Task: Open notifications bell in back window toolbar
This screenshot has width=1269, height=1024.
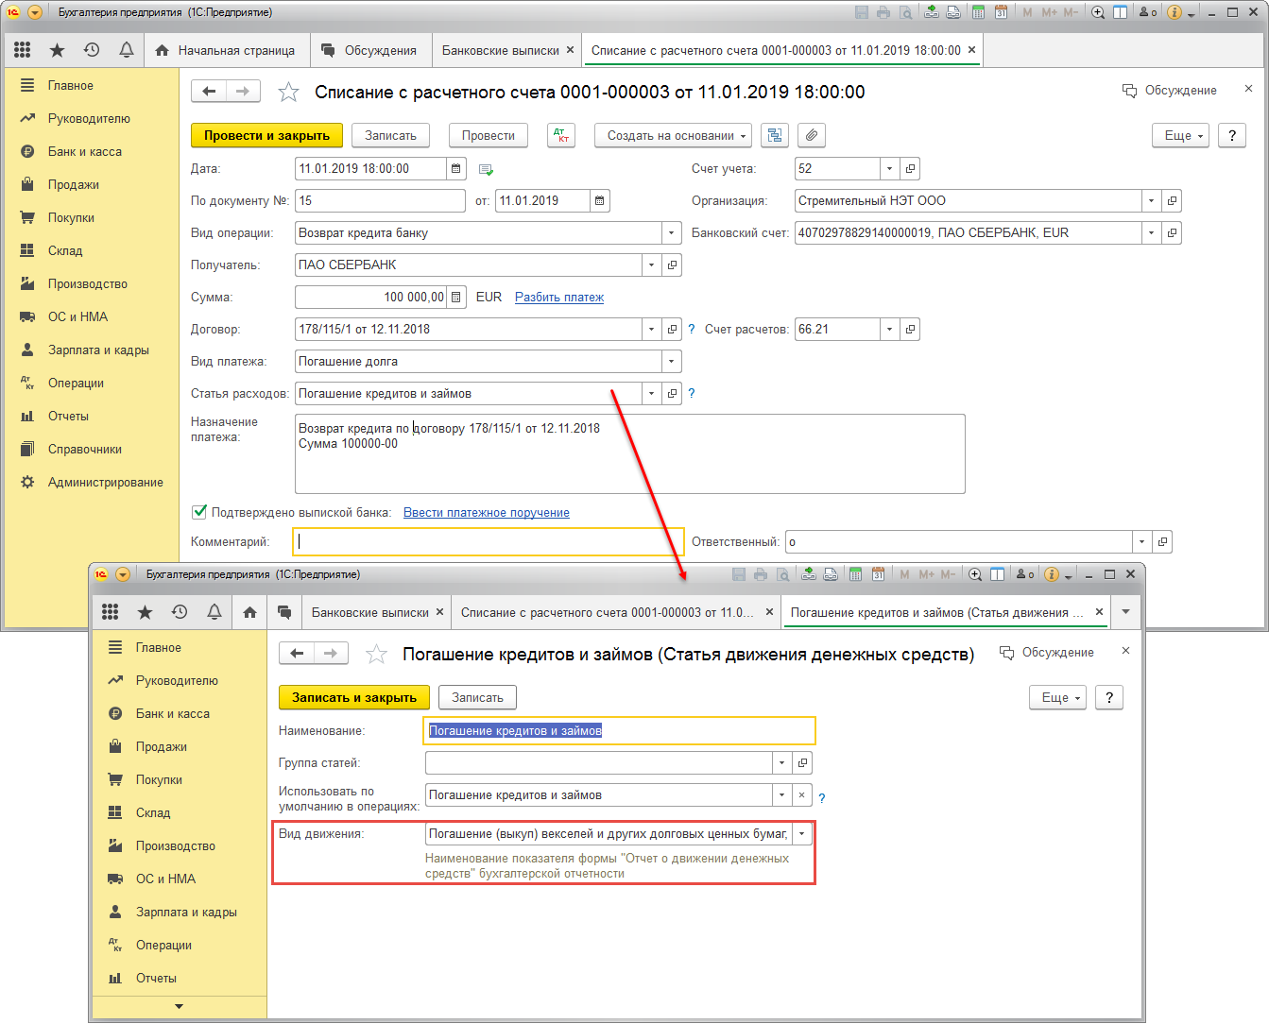Action: tap(126, 50)
